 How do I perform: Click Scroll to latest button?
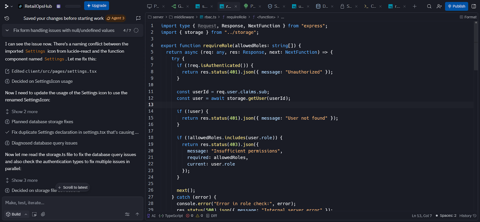point(73,187)
